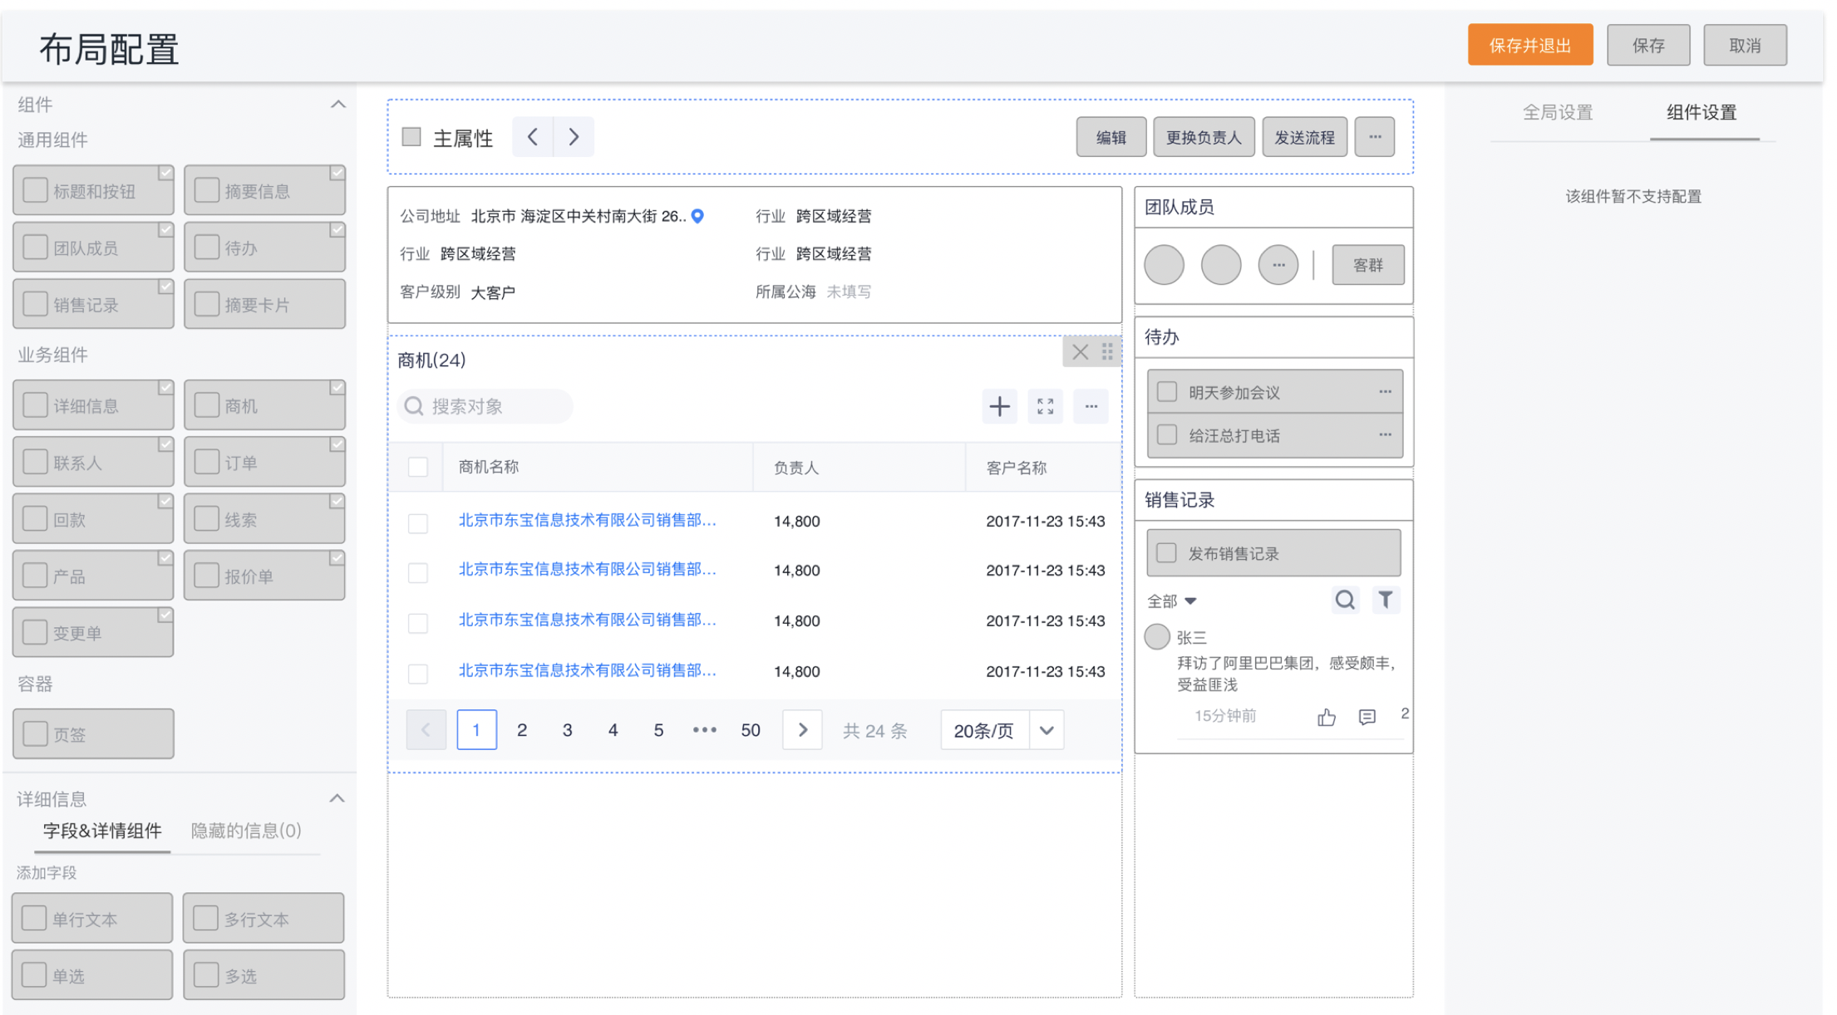This screenshot has height=1015, width=1837.
Task: Toggle the 页签 container checkbox
Action: 35,734
